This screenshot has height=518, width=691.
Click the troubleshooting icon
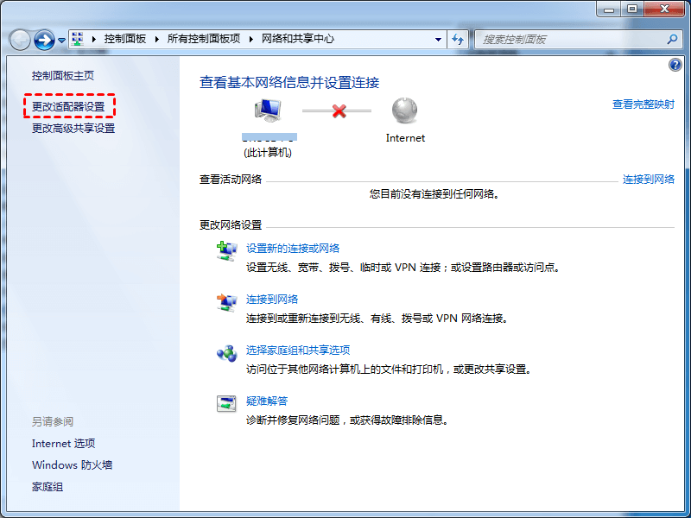point(226,403)
